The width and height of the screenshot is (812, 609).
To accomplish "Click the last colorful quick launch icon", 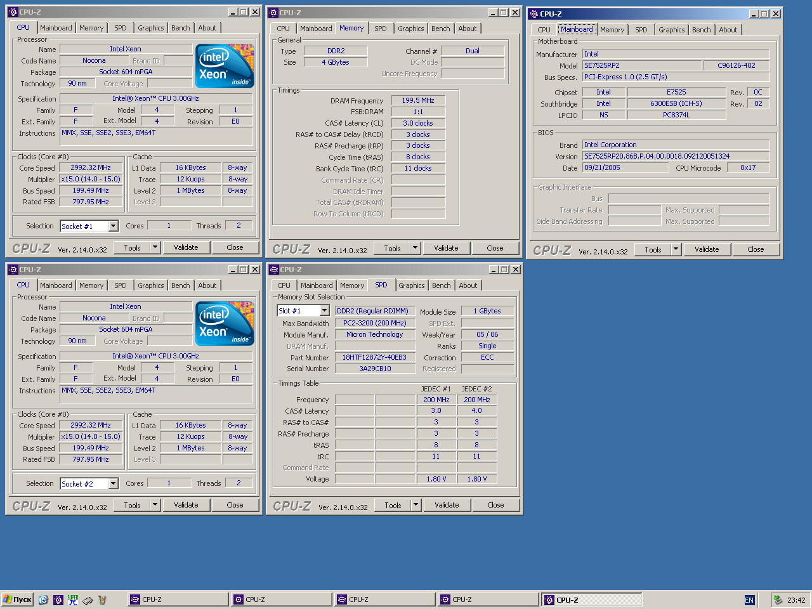I will coord(102,599).
